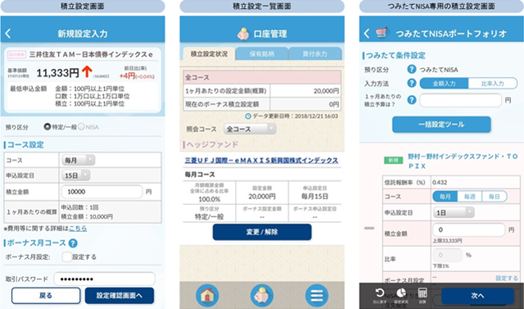Click 積立金額 field showing 0
Image resolution: width=524 pixels, height=309 pixels.
(x=469, y=229)
